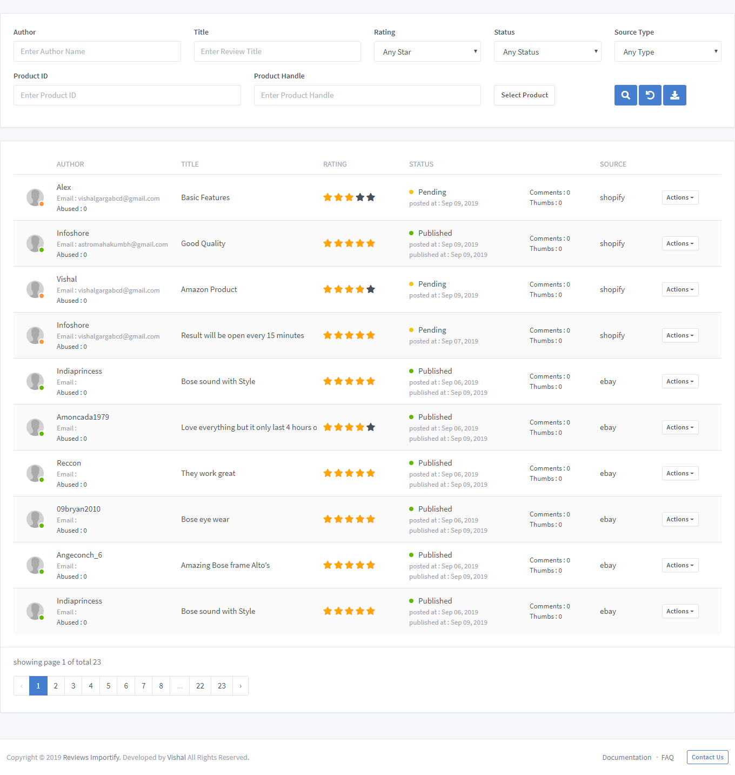Screen dimensions: 735x775
Task: Open the Status Any Status dropdown
Action: coord(547,51)
